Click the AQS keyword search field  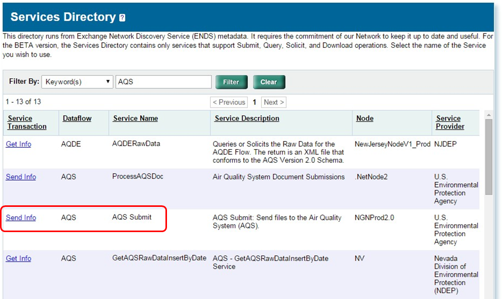[163, 81]
